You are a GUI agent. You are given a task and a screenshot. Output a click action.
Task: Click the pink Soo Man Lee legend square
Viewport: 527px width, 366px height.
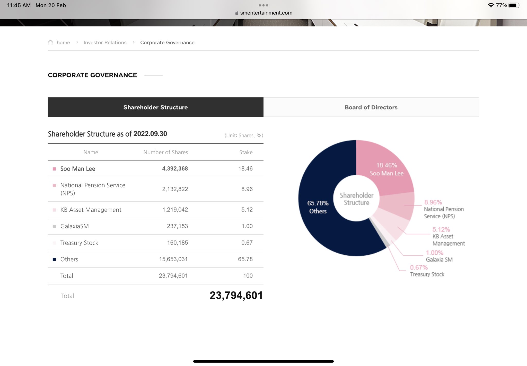coord(54,169)
